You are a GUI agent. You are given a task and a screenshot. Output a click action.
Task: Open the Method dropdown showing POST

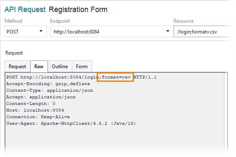26,31
